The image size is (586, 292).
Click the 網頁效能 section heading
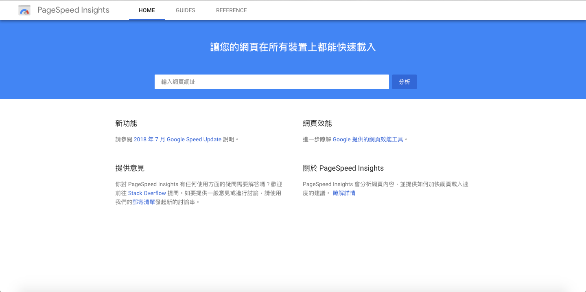pos(317,123)
